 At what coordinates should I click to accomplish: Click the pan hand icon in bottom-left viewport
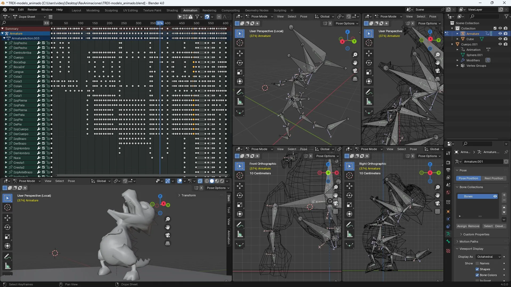(168, 227)
